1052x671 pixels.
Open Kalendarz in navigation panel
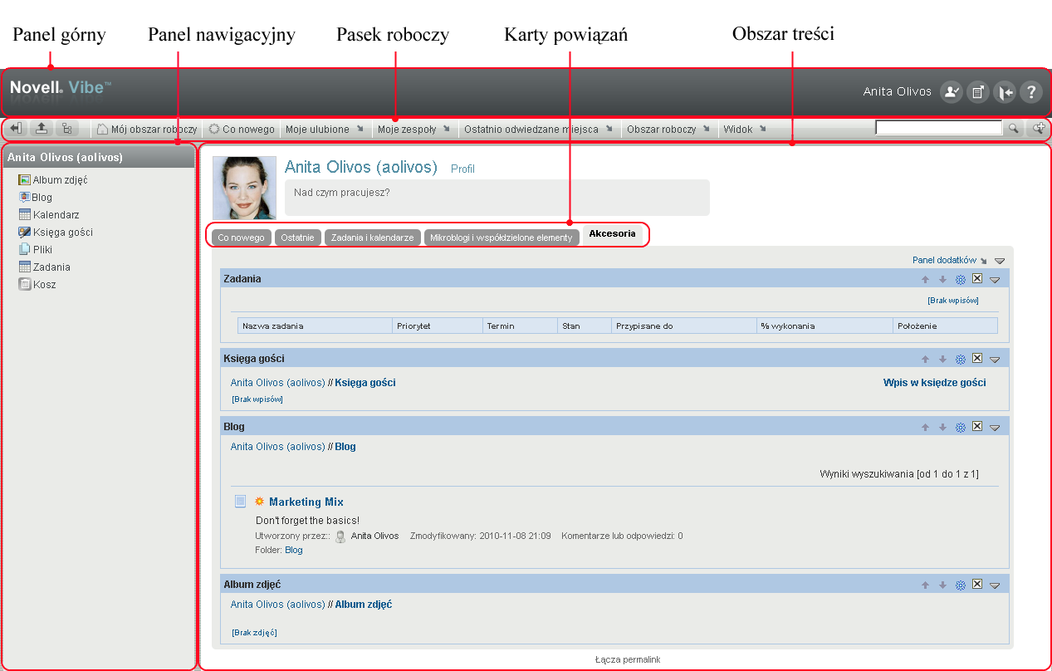56,215
